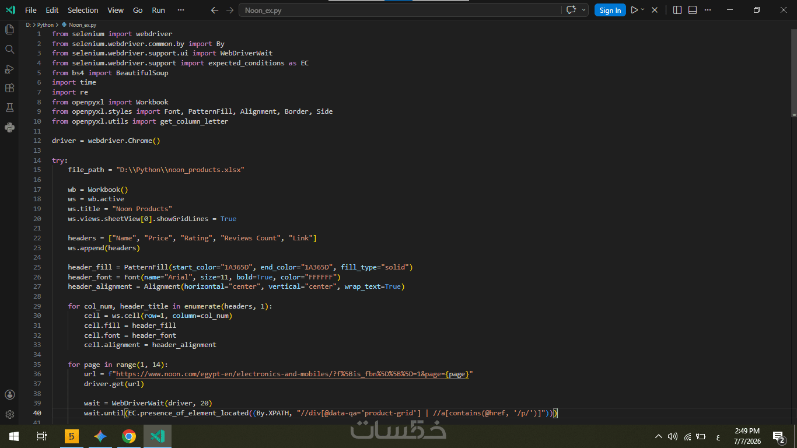
Task: Click the Python breadcrumb folder
Action: (46, 25)
